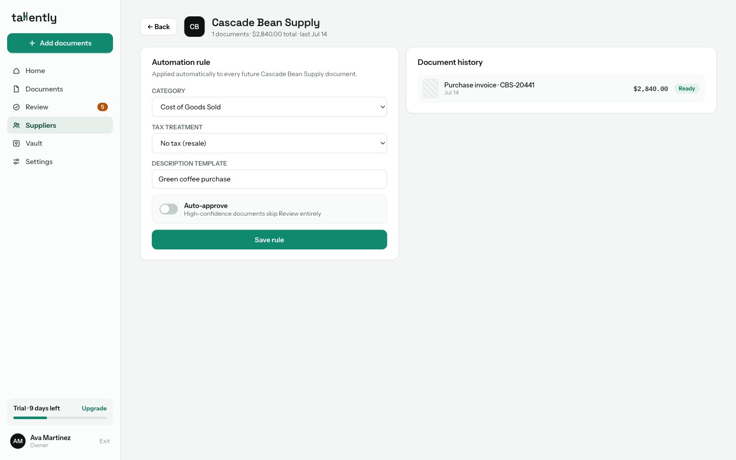736x460 pixels.
Task: Open the Tax treatment dropdown showing No tax (resale)
Action: point(269,143)
